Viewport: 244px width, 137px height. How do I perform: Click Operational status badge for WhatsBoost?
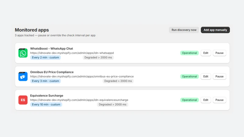point(189,53)
